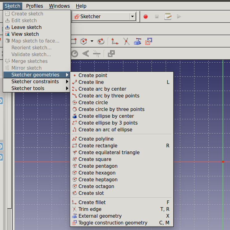Screen dimensions: 230x230
Task: Select Create line menu entry
Action: (122, 82)
